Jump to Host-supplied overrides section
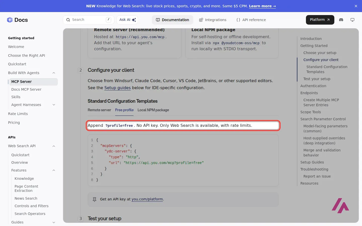362x226 pixels. point(324,141)
